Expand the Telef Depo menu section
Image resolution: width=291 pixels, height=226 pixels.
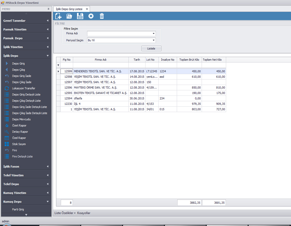tap(26, 184)
